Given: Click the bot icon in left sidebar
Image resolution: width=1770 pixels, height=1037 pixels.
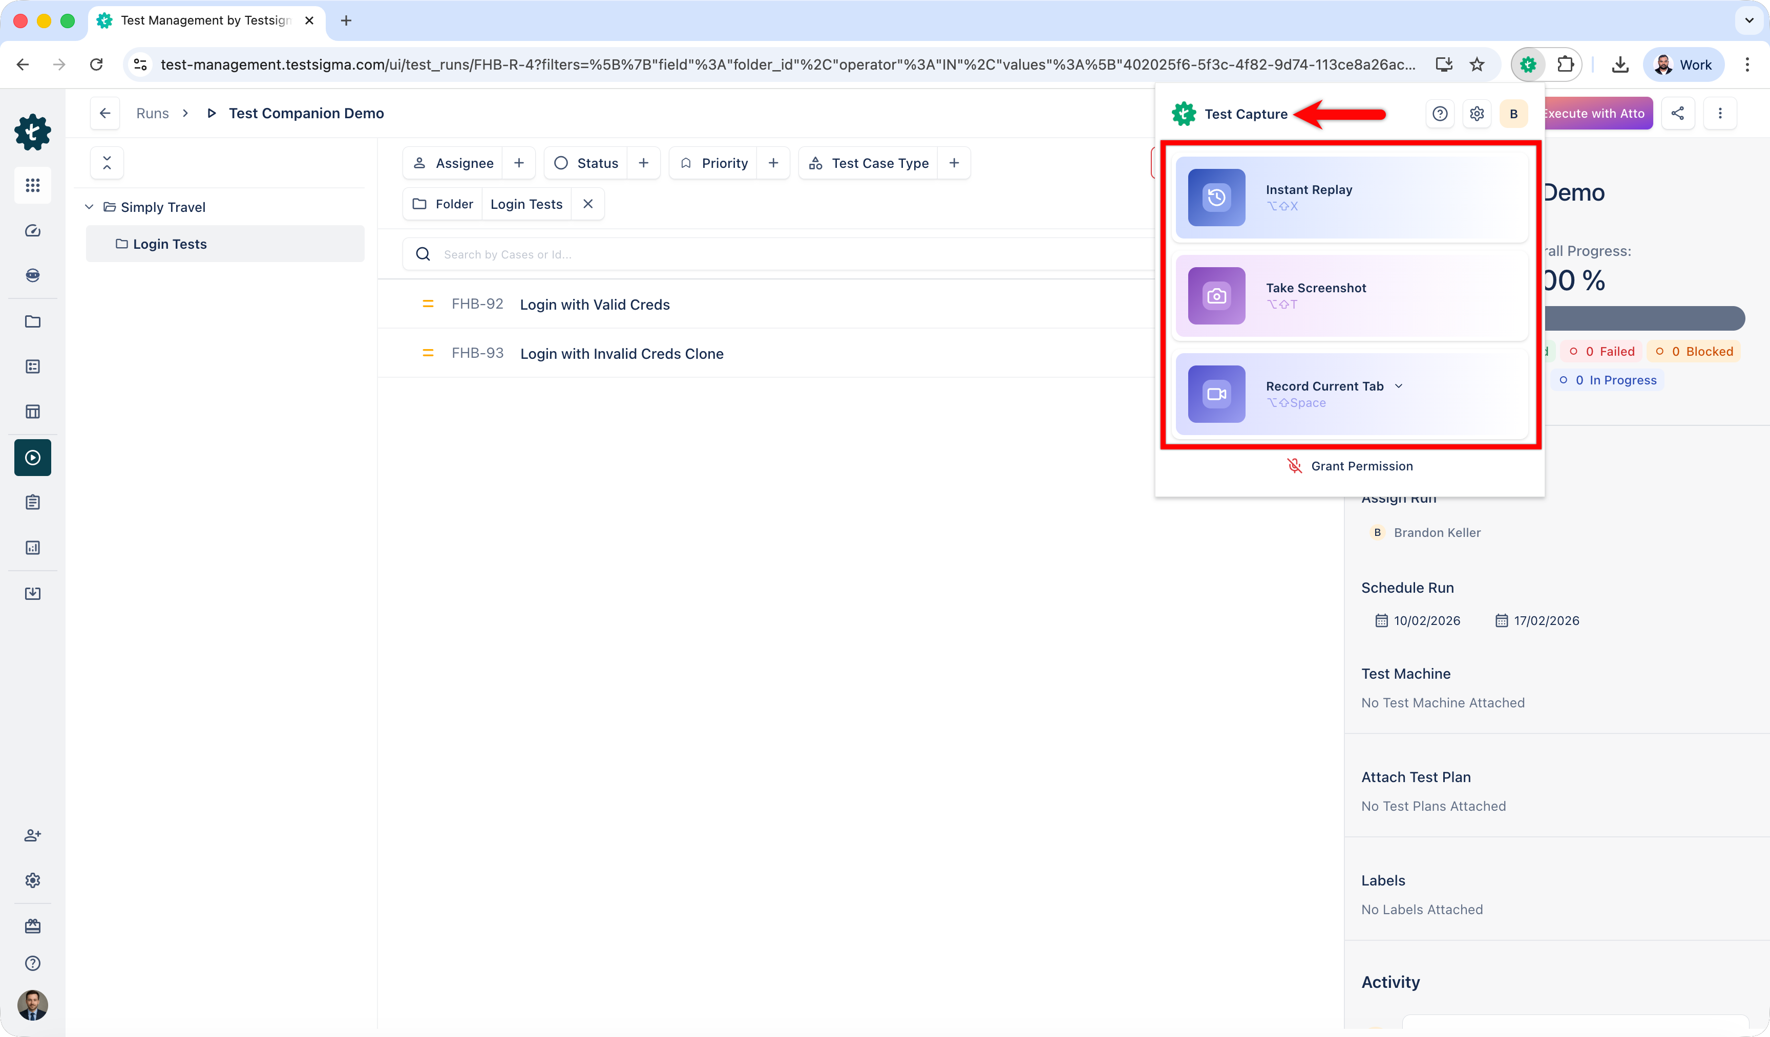Looking at the screenshot, I should tap(32, 275).
